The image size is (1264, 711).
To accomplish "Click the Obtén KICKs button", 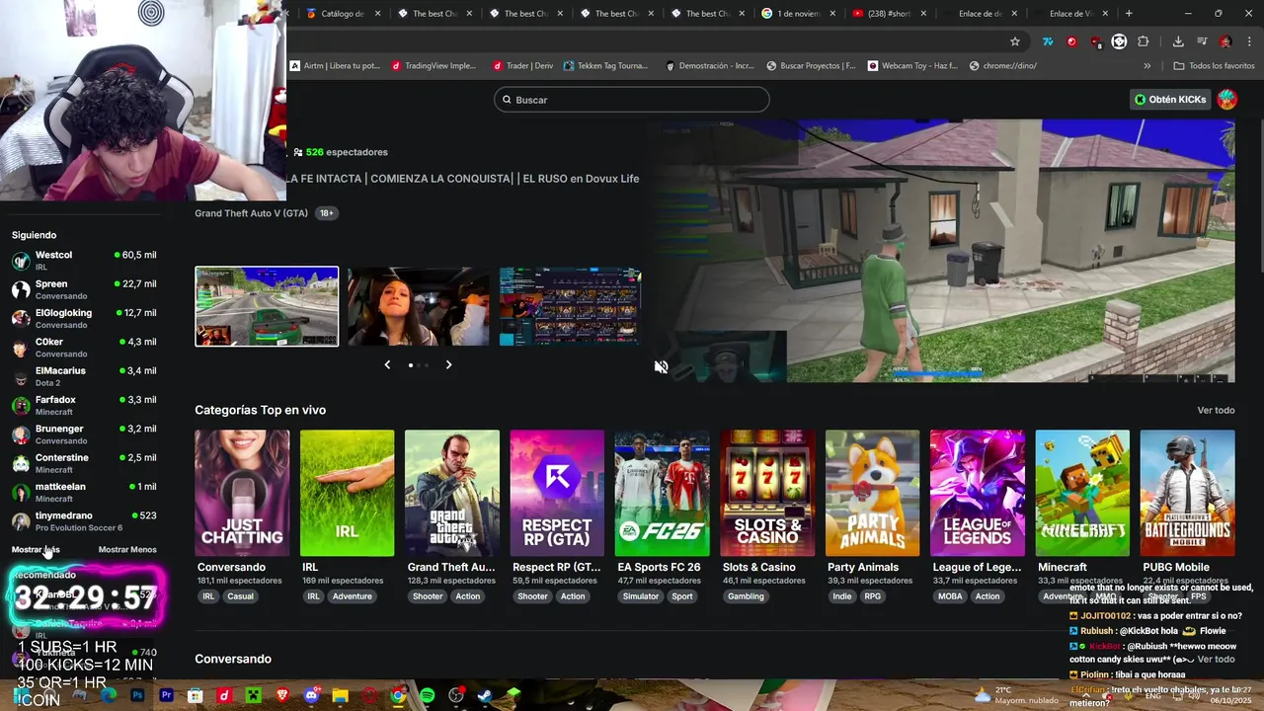I will click(1170, 100).
